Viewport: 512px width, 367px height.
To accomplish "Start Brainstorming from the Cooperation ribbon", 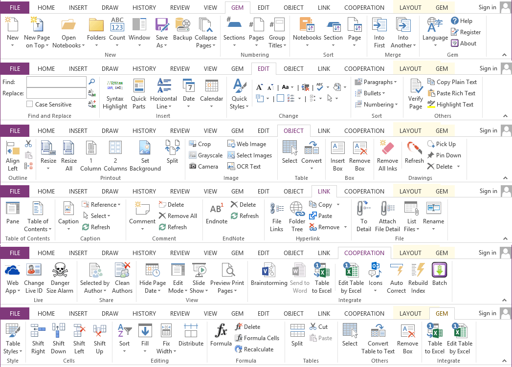I will (x=269, y=276).
